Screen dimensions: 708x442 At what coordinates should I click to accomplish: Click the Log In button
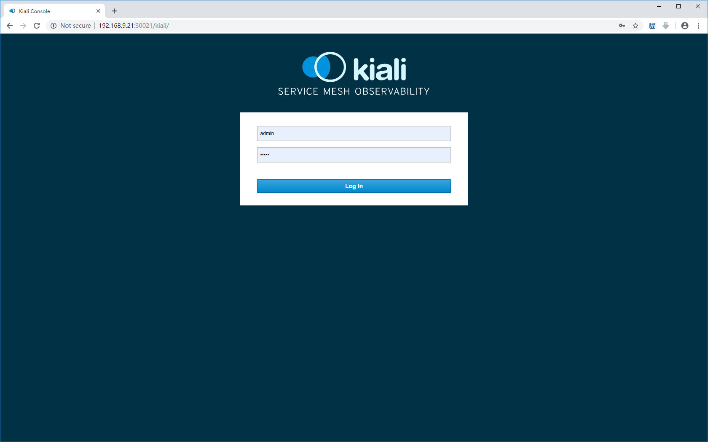click(x=354, y=186)
